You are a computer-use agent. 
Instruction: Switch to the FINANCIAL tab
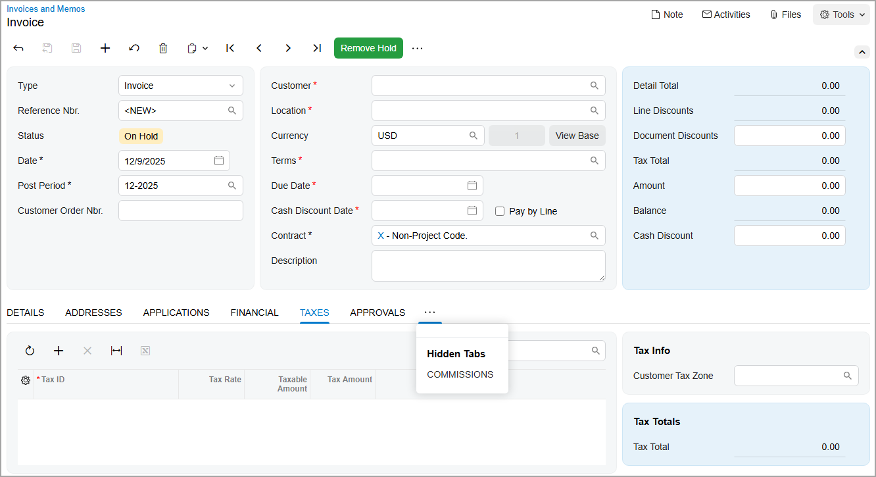255,313
